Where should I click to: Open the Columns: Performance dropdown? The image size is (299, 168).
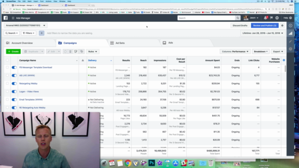point(235,51)
